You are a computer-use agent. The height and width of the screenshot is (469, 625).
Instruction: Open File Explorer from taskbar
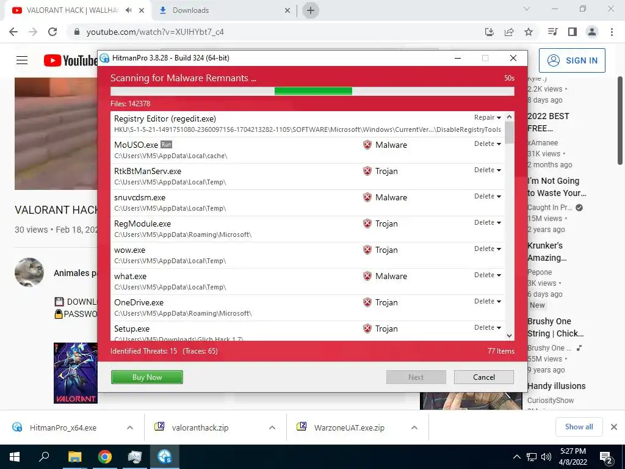tap(74, 457)
